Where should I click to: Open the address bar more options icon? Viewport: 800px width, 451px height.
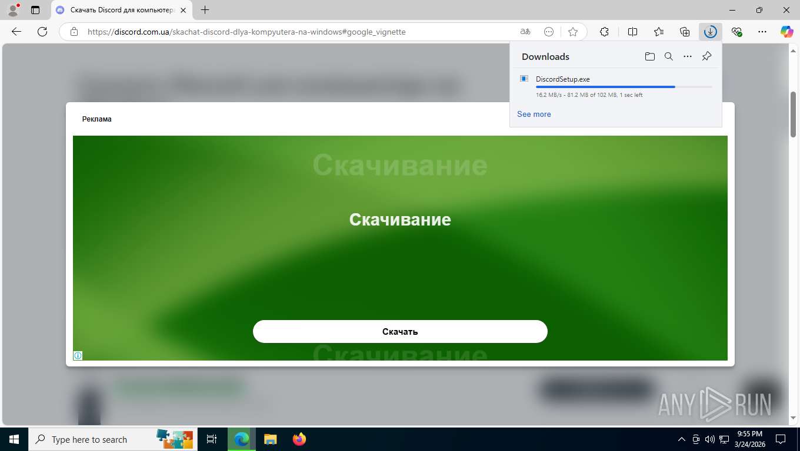(549, 32)
